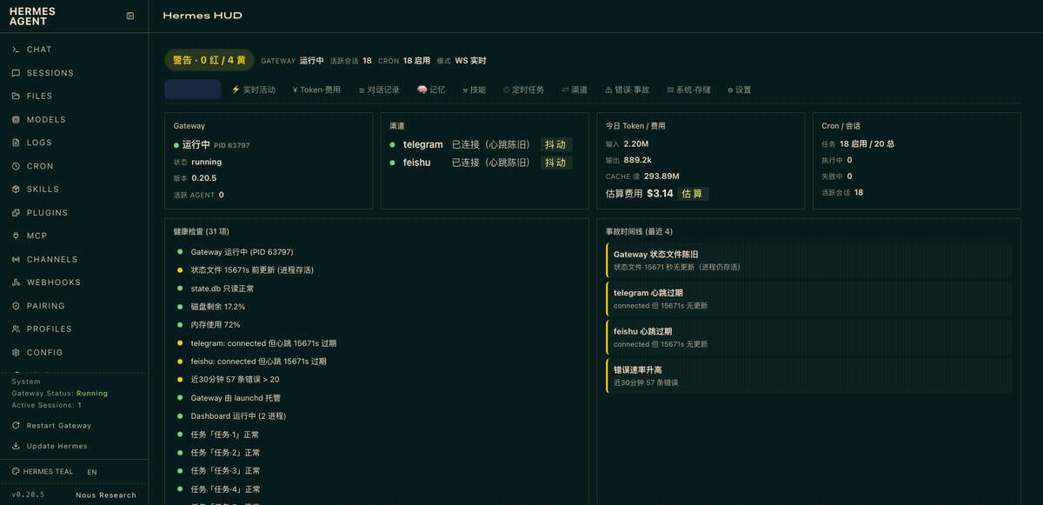Image resolution: width=1043 pixels, height=505 pixels.
Task: Click the 估算 badge beside $3.14
Action: [x=693, y=194]
